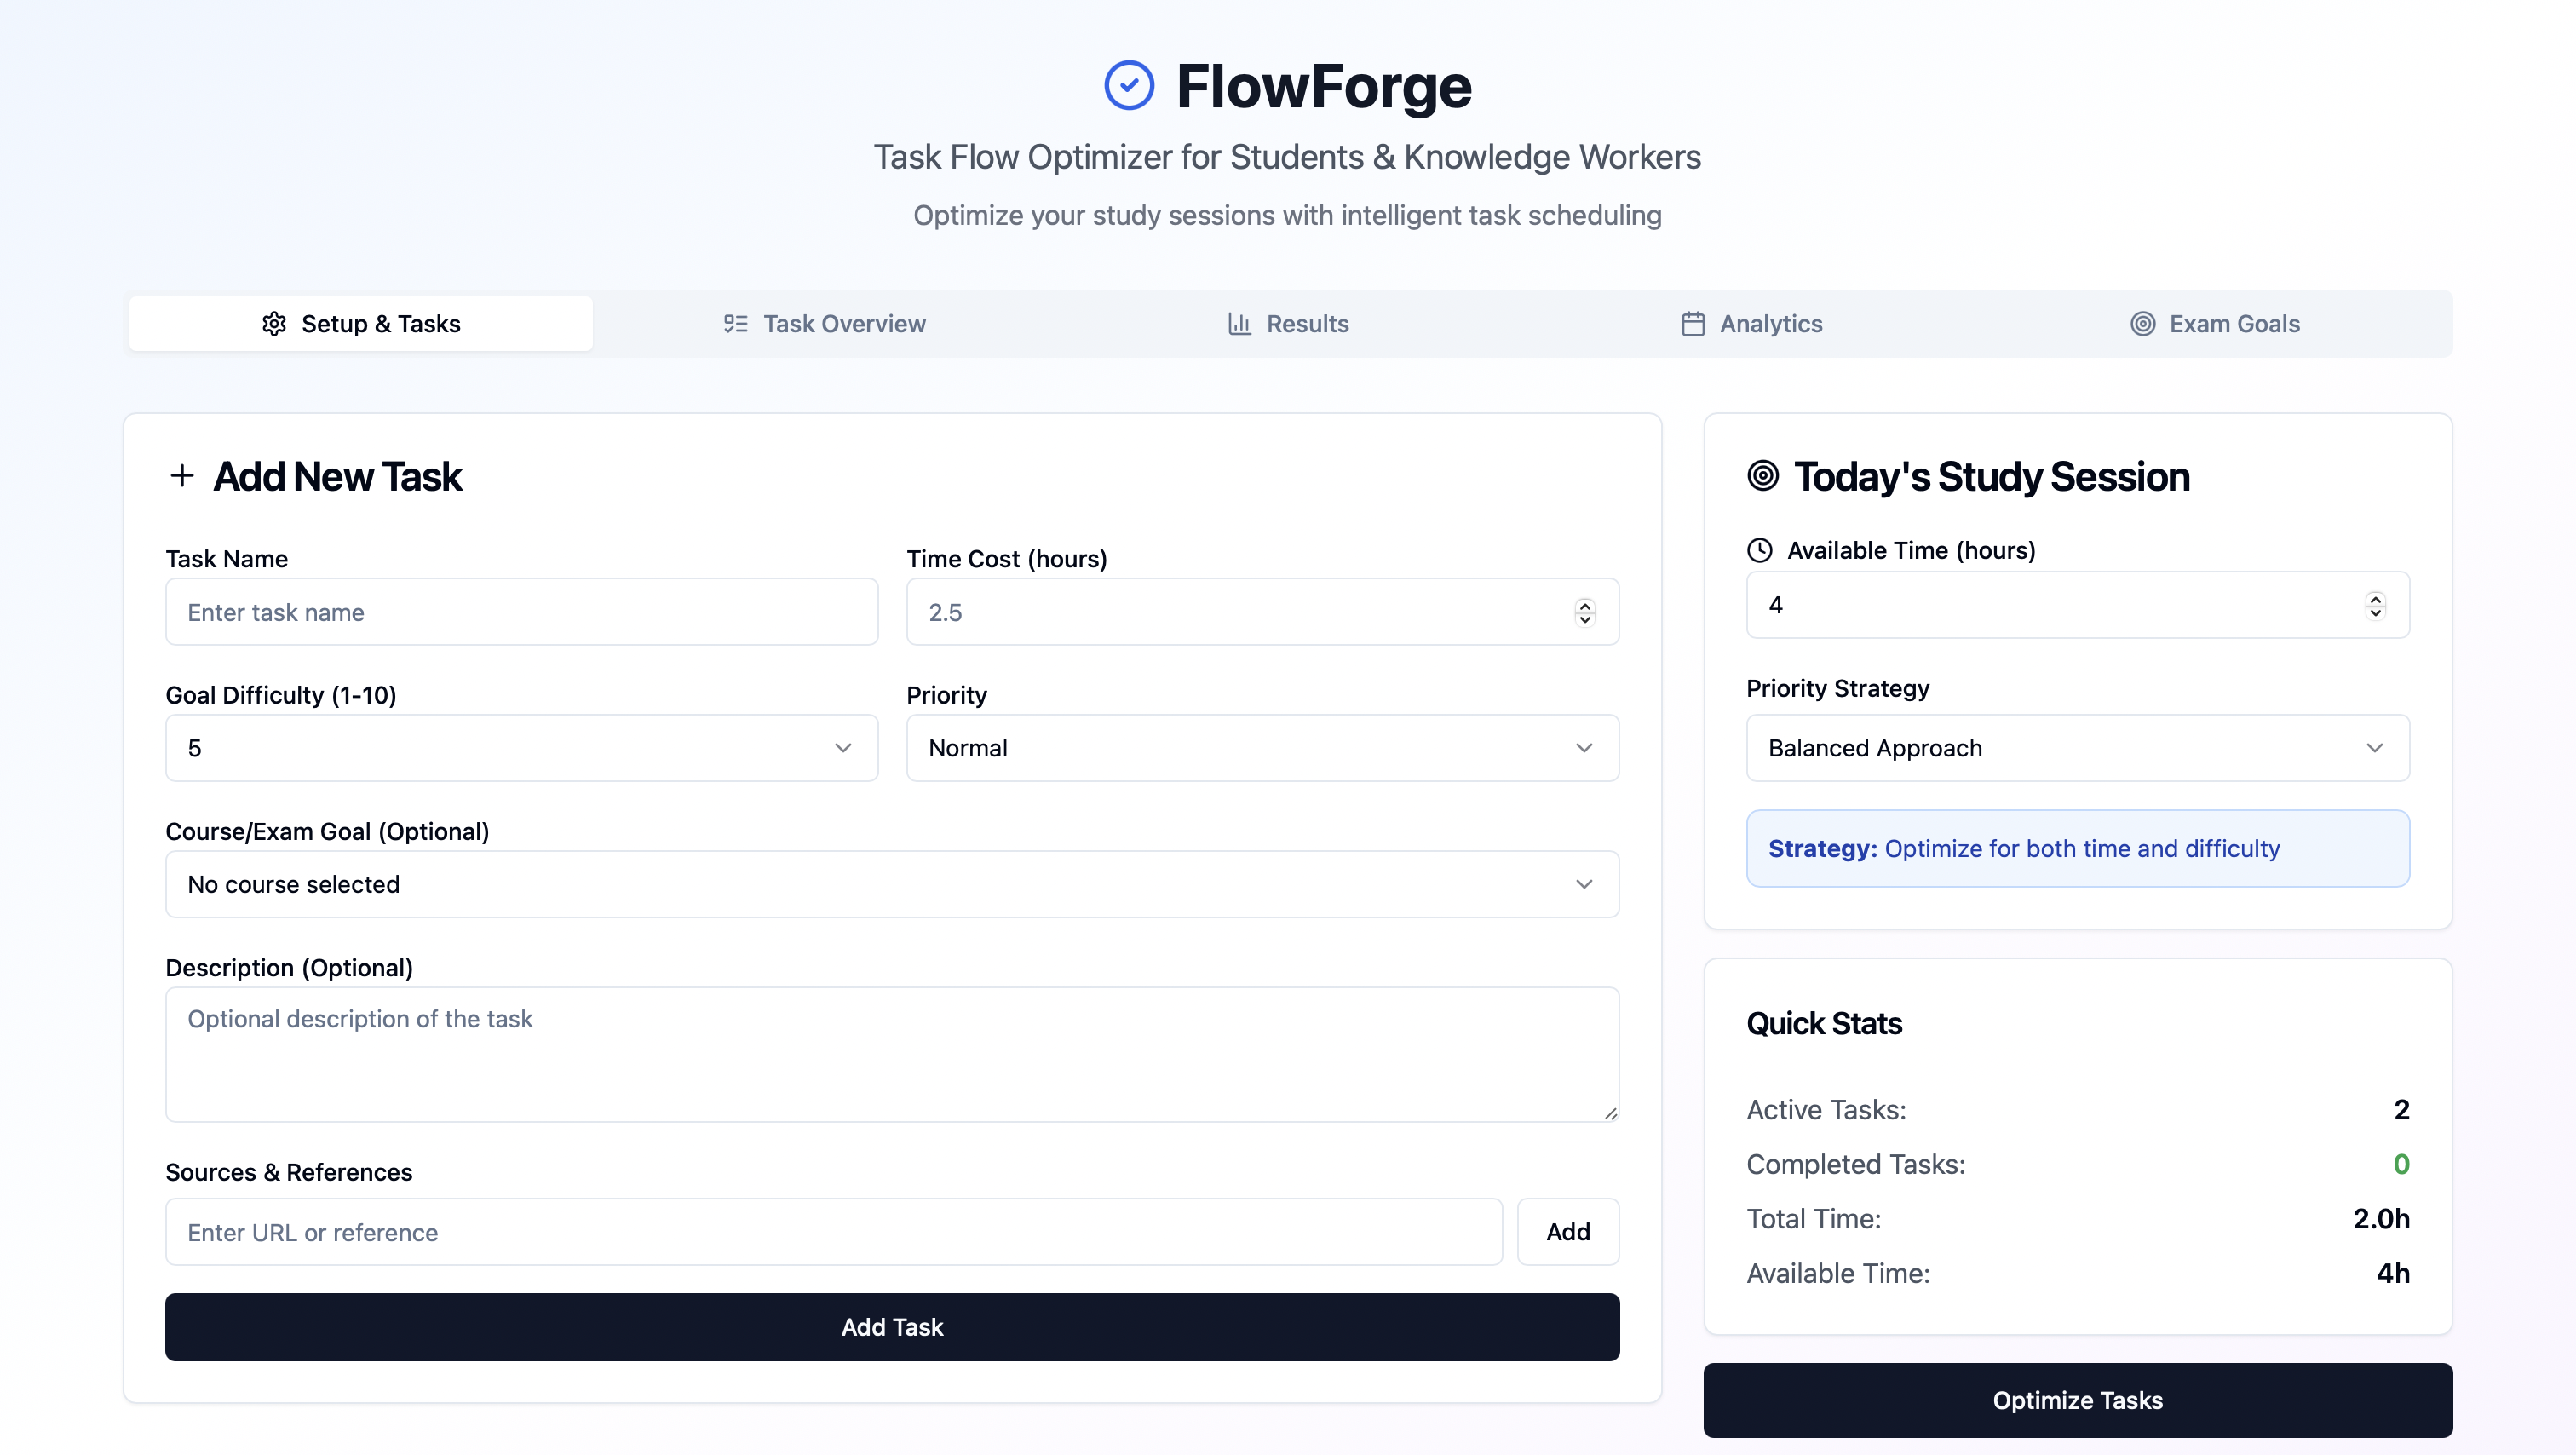Switch to the Exam Goals tab

[x=2234, y=323]
